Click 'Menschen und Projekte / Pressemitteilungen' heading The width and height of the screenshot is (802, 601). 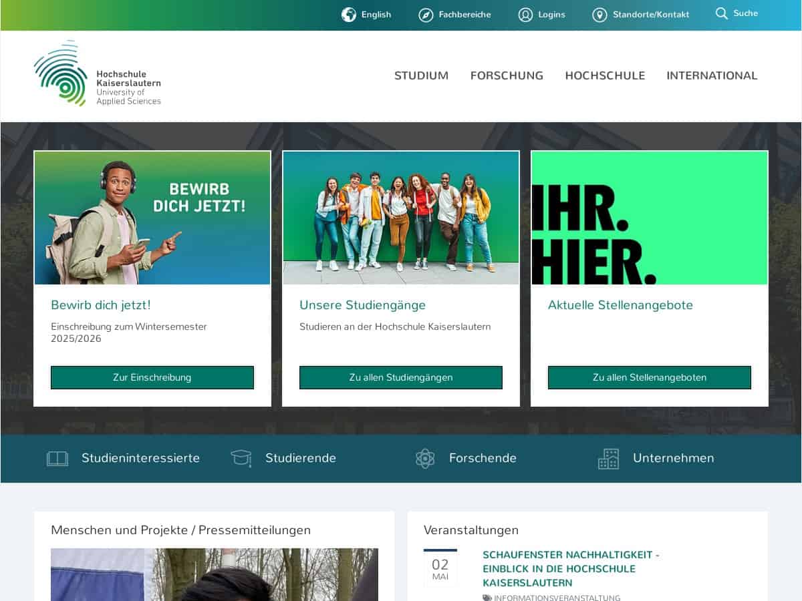(x=181, y=530)
